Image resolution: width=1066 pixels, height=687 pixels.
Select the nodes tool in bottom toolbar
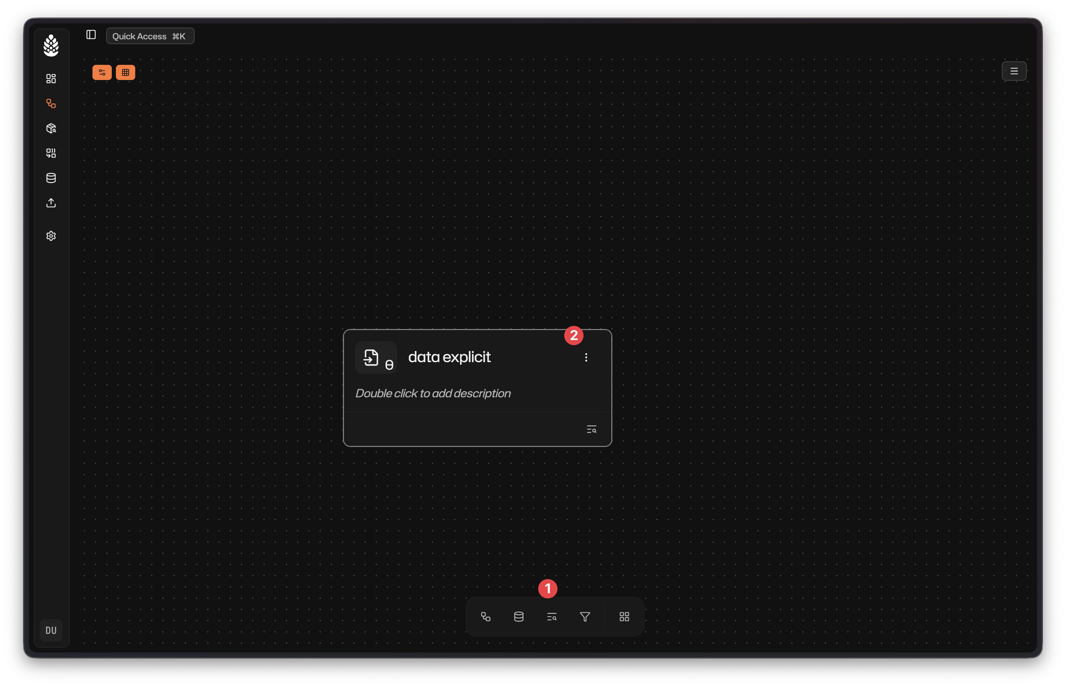[x=485, y=617]
